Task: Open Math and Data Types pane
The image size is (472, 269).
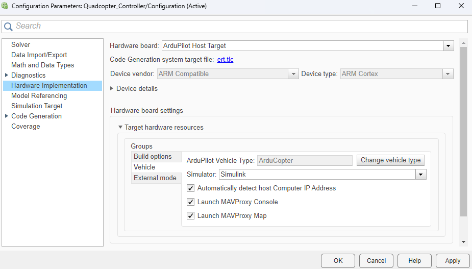Action: tap(42, 65)
